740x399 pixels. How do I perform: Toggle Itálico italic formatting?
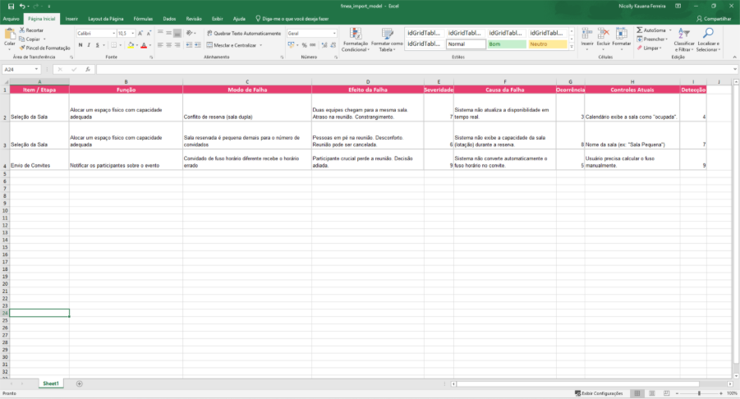[89, 45]
